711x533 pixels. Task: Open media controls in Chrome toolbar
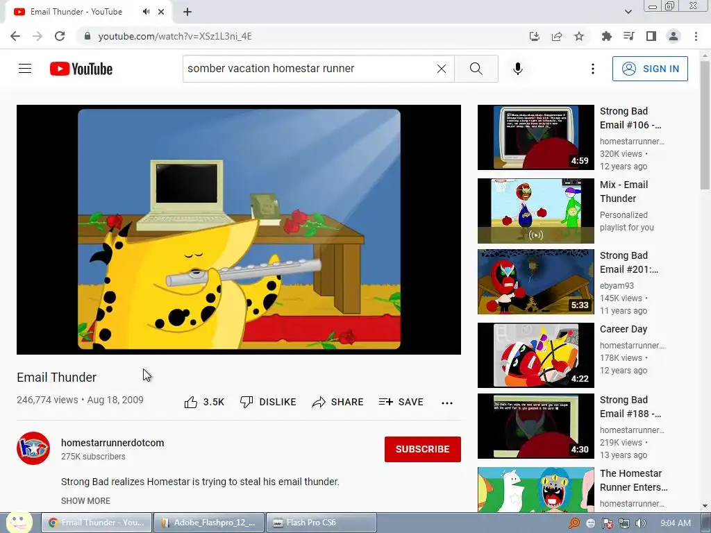click(x=628, y=36)
